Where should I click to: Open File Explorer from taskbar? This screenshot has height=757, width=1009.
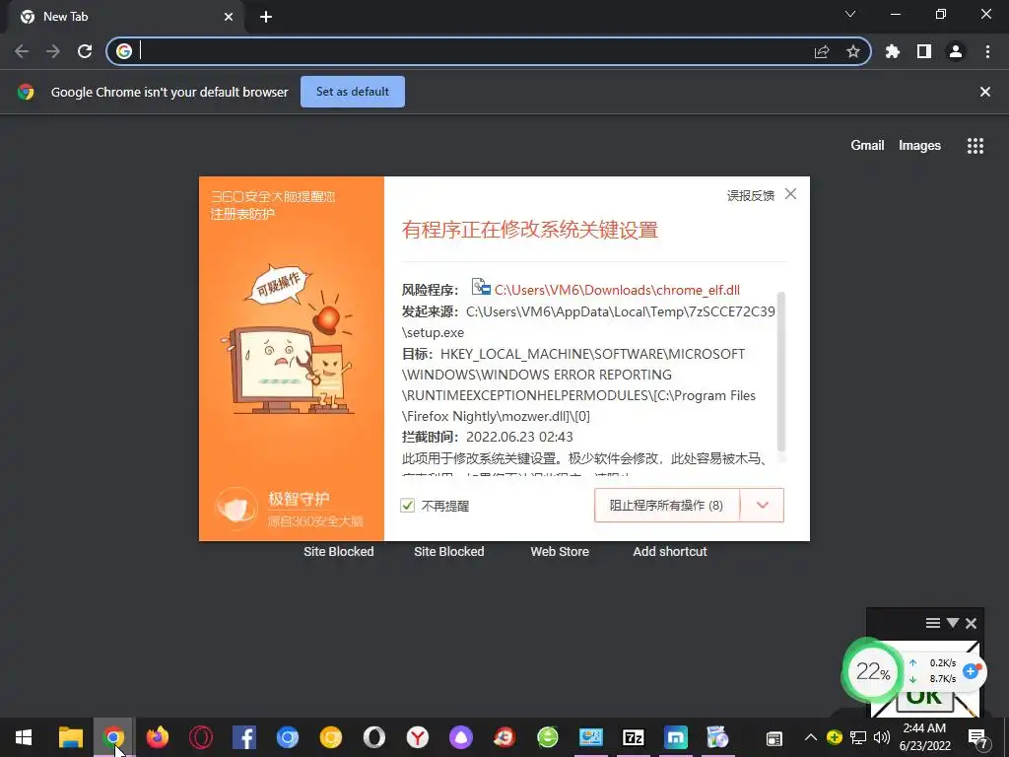(x=71, y=737)
